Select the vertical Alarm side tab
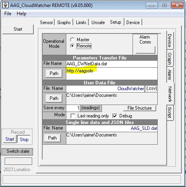This screenshot has width=186, height=187. point(170,75)
